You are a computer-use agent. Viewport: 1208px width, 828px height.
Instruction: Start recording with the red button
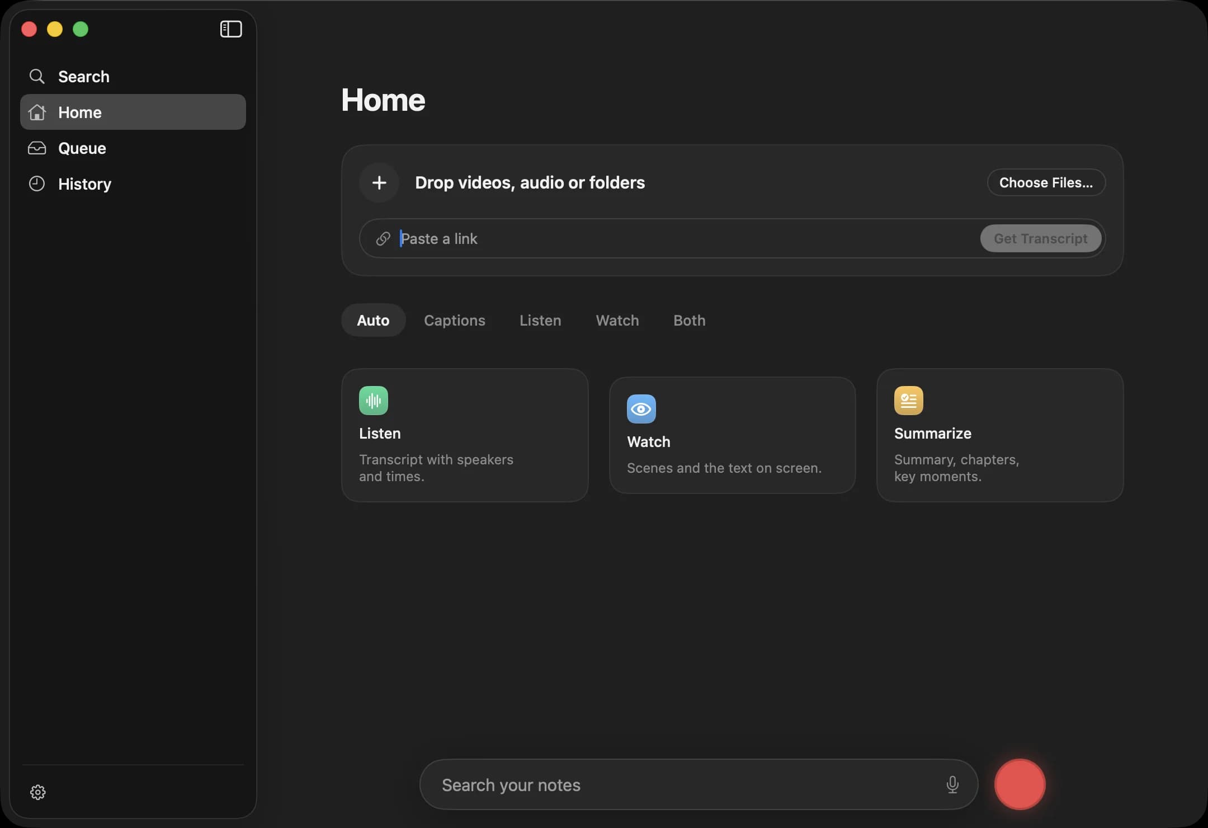1020,784
